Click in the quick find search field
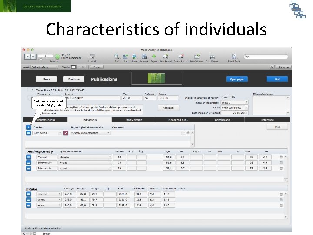 point(266,57)
